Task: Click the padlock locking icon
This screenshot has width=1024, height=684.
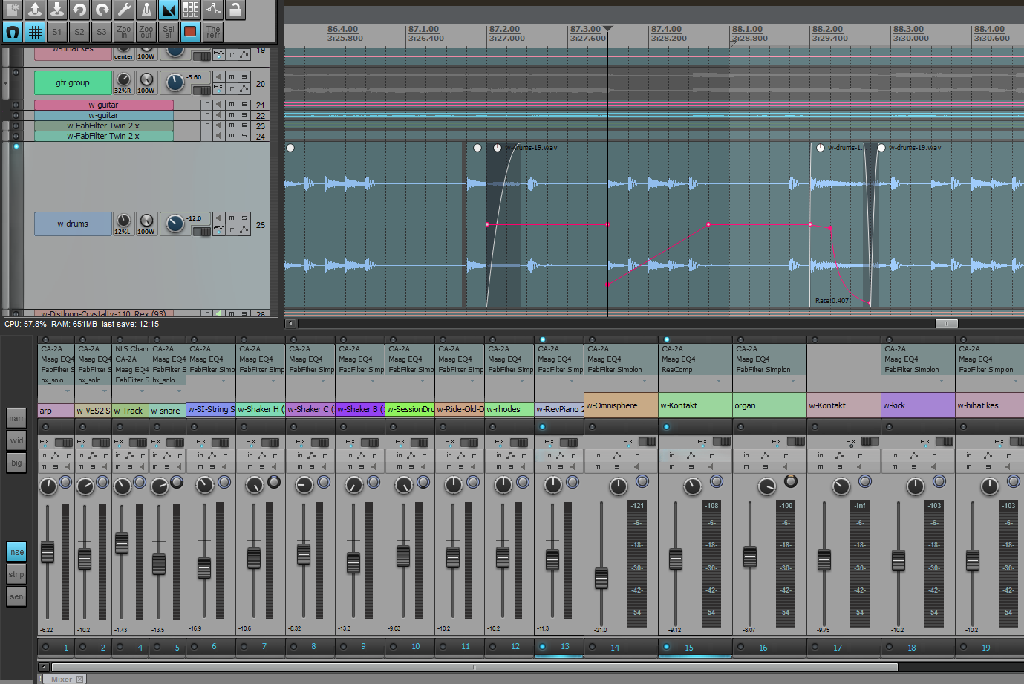Action: tap(235, 10)
